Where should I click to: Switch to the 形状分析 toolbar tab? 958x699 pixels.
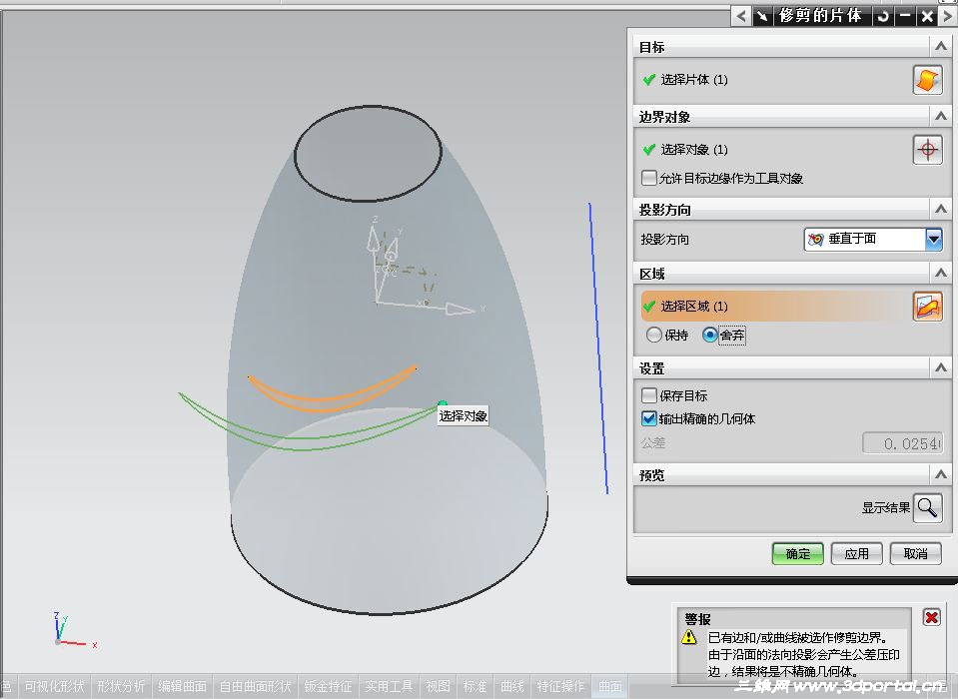pyautogui.click(x=121, y=687)
